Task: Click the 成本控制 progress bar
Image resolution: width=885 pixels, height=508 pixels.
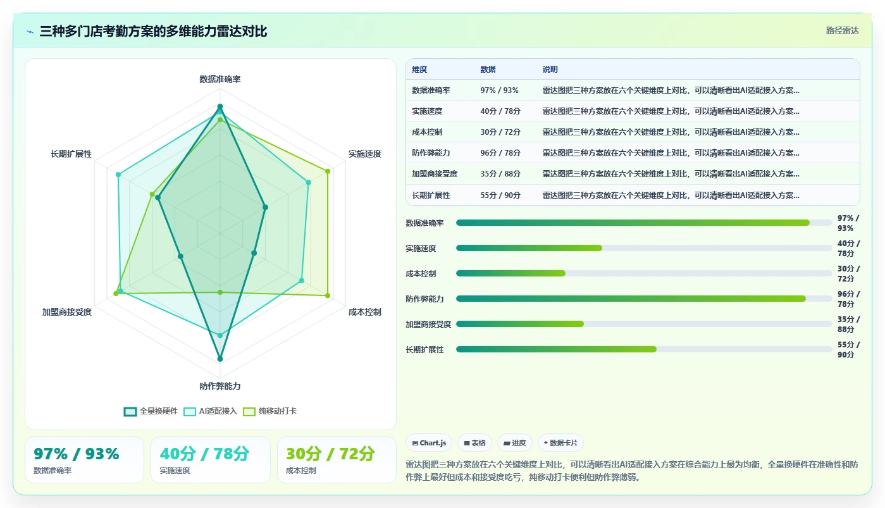Action: coord(644,273)
